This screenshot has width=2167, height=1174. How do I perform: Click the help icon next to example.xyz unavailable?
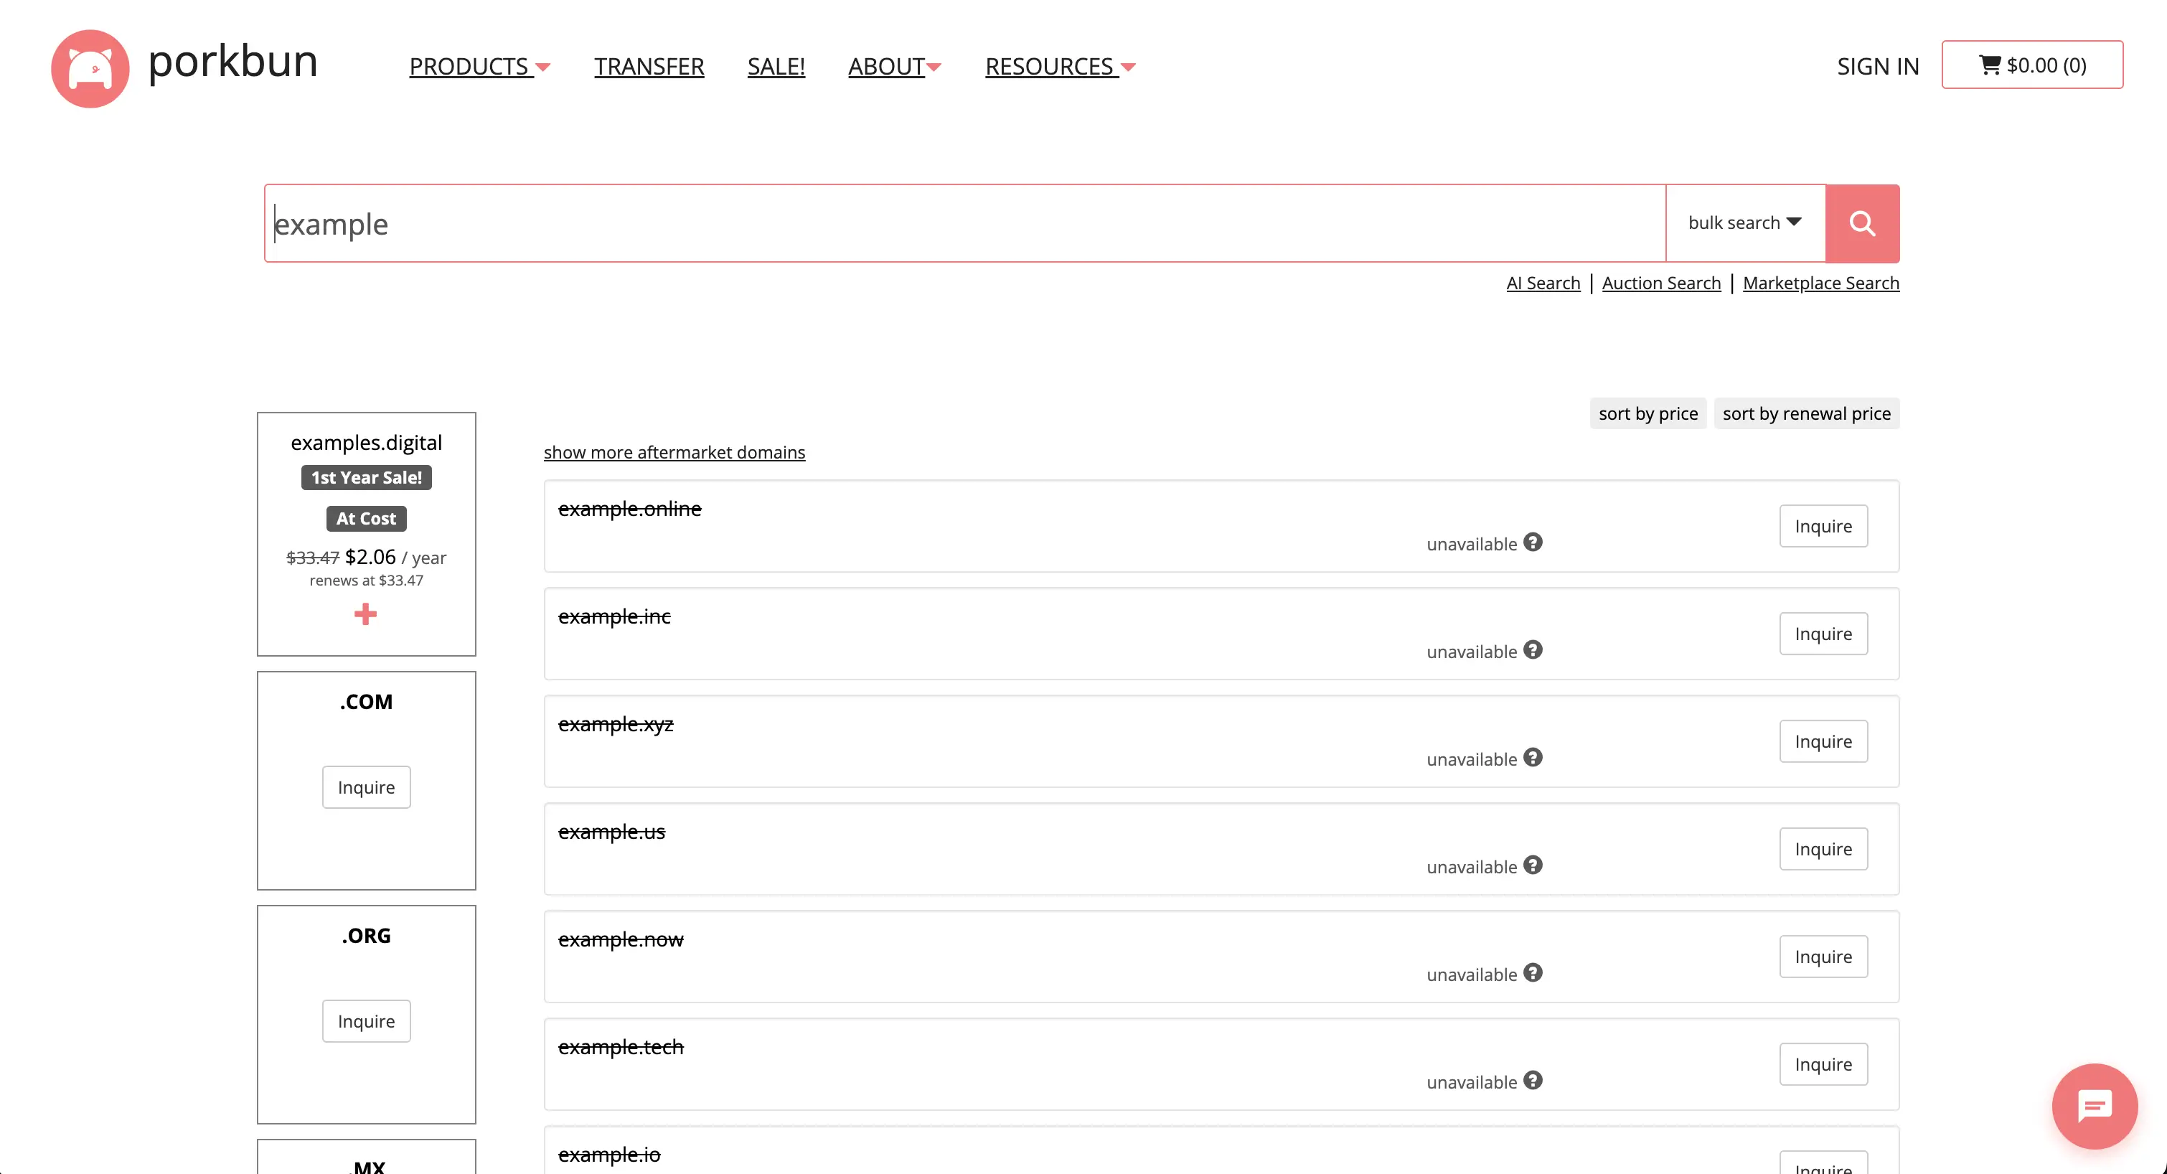point(1533,757)
